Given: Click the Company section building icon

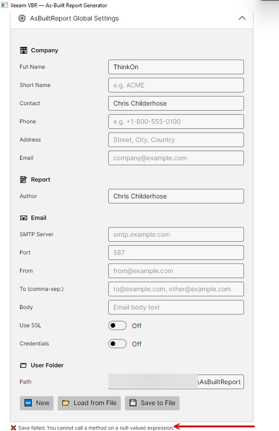Looking at the screenshot, I should 24,51.
